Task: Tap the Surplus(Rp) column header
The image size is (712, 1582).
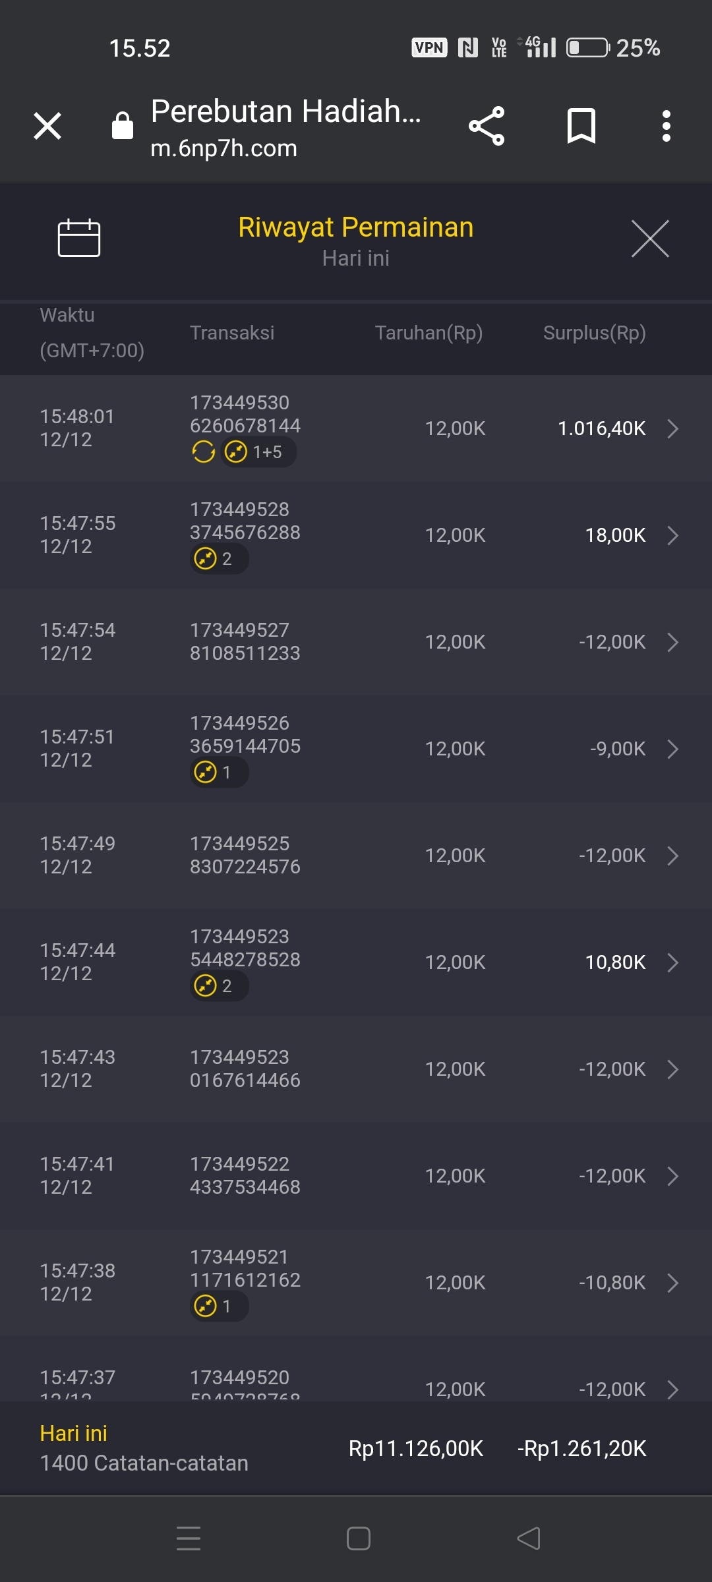Action: pyautogui.click(x=594, y=333)
